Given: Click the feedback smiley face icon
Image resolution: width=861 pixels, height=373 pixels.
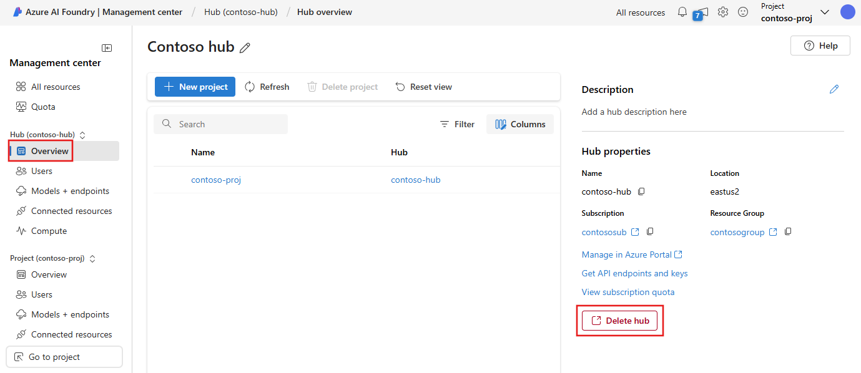Looking at the screenshot, I should pyautogui.click(x=743, y=12).
